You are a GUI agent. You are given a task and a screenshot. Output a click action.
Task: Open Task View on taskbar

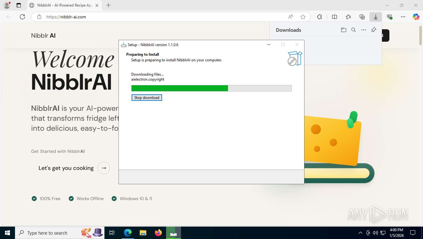[112, 233]
